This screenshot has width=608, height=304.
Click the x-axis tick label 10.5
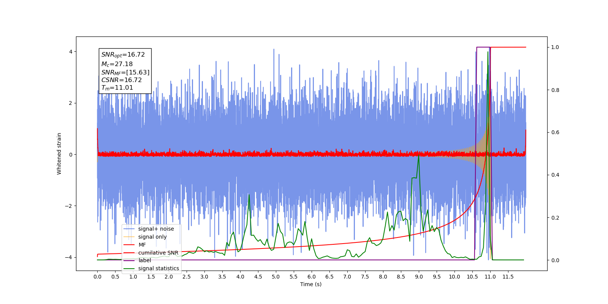coord(472,277)
